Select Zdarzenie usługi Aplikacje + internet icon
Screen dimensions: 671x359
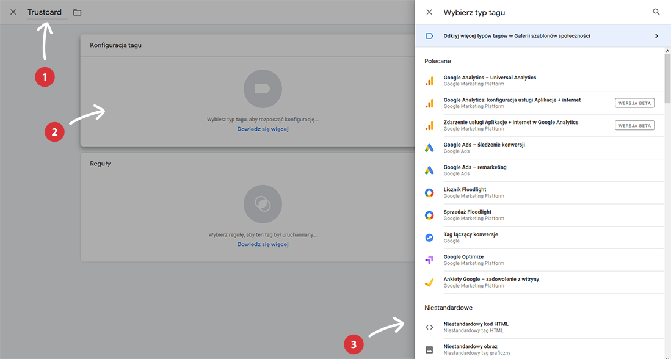429,125
